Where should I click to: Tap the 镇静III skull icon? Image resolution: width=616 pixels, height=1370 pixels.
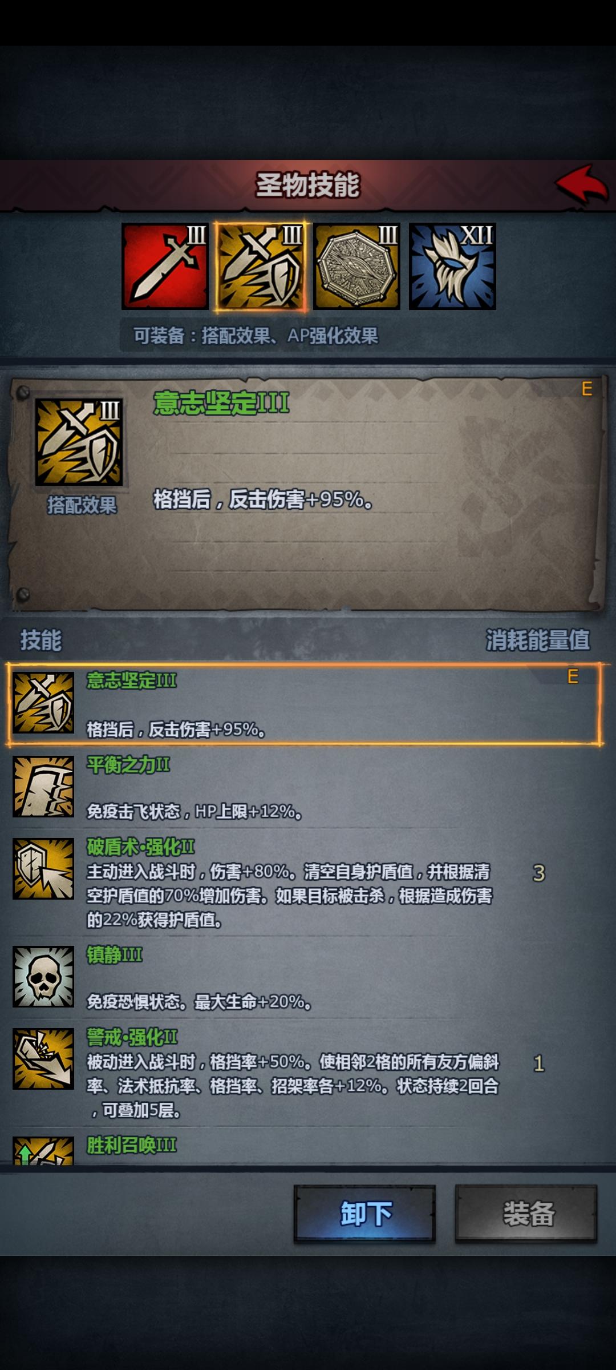click(x=43, y=976)
